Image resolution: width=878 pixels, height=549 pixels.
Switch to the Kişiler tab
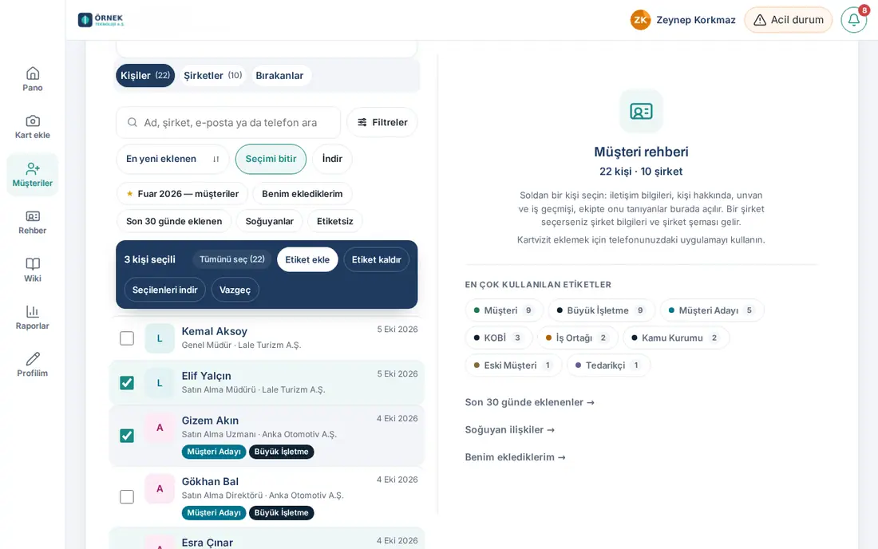pos(145,76)
